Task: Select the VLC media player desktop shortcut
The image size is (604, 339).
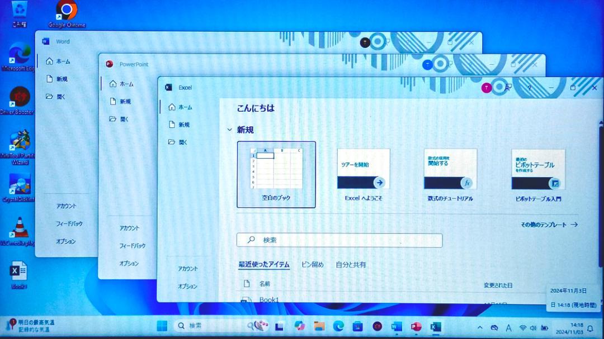Action: coord(19,232)
